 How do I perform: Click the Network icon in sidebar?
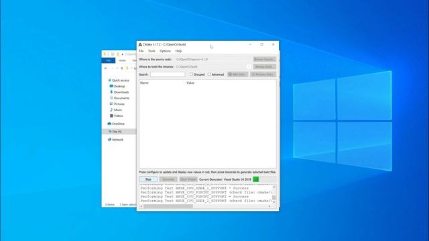coord(109,139)
